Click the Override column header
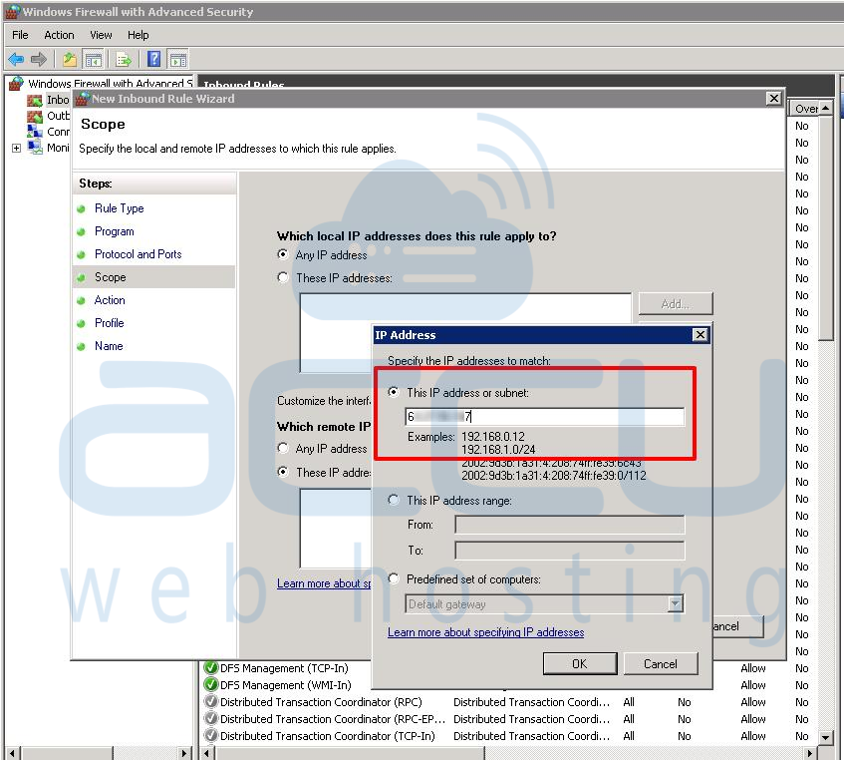 805,109
